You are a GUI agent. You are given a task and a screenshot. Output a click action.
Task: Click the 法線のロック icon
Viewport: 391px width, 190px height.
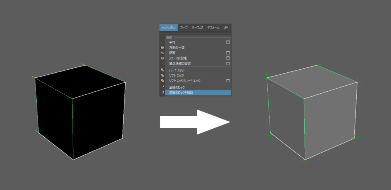coord(162,87)
